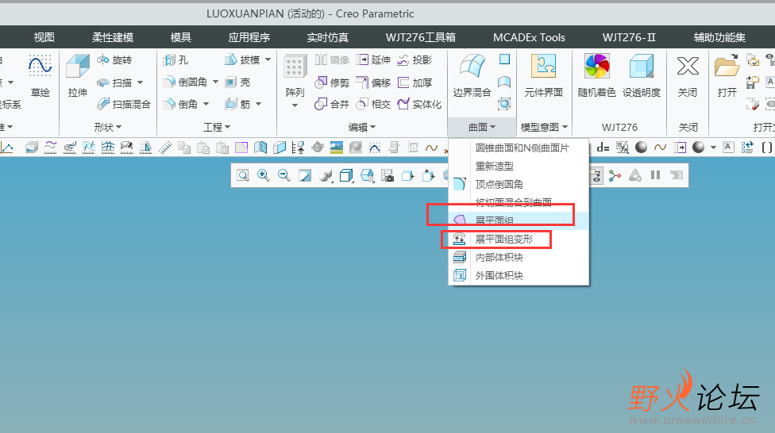Toggle the pause simulation button
The height and width of the screenshot is (433, 775).
[655, 174]
